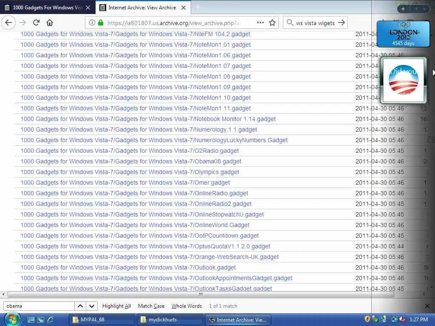Open the Windows Start button

[11, 319]
